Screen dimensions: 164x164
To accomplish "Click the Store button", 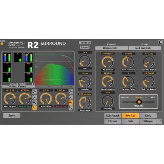I will (x=12, y=116).
